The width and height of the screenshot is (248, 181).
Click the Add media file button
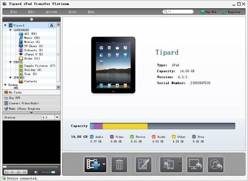93,164
